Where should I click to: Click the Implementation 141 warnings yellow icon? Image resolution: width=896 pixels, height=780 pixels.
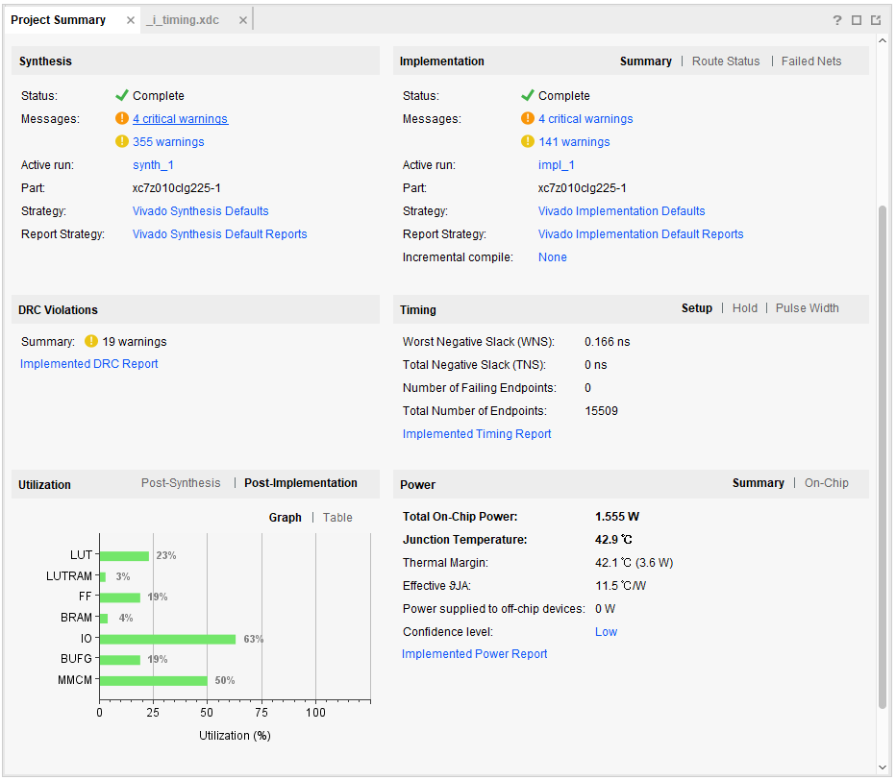pyautogui.click(x=528, y=142)
